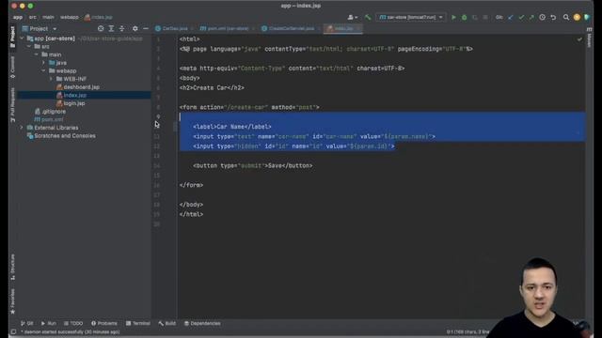Click Collapse All icon in Project panel
Screen dimensions: 602x338
121,28
